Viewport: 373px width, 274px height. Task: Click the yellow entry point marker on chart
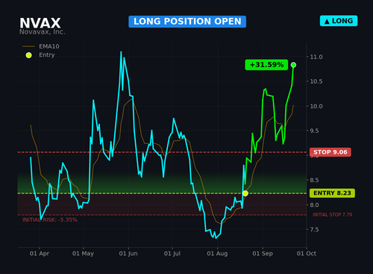245,193
